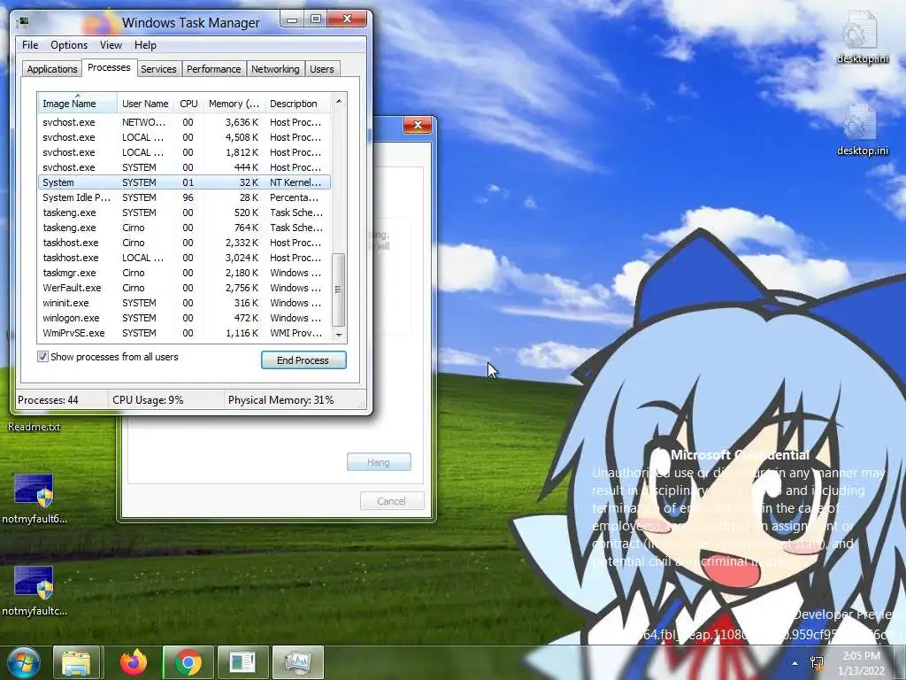Select the wininit.exe process row
Image resolution: width=906 pixels, height=680 pixels.
(184, 303)
